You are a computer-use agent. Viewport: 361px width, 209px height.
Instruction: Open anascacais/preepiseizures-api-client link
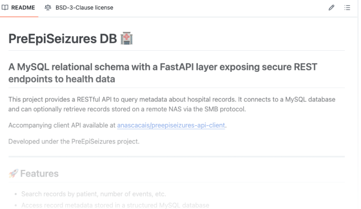coord(171,125)
